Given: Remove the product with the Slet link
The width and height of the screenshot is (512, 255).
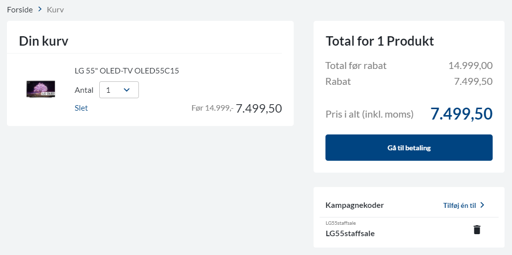Looking at the screenshot, I should point(81,108).
